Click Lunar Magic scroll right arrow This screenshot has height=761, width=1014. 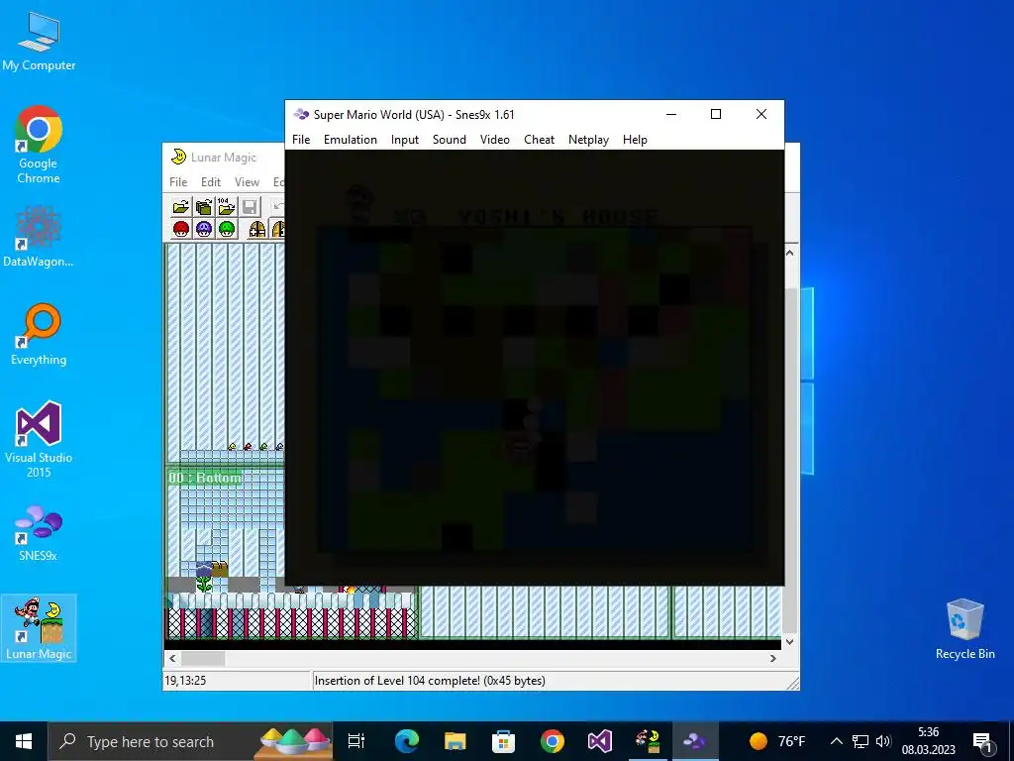(773, 658)
